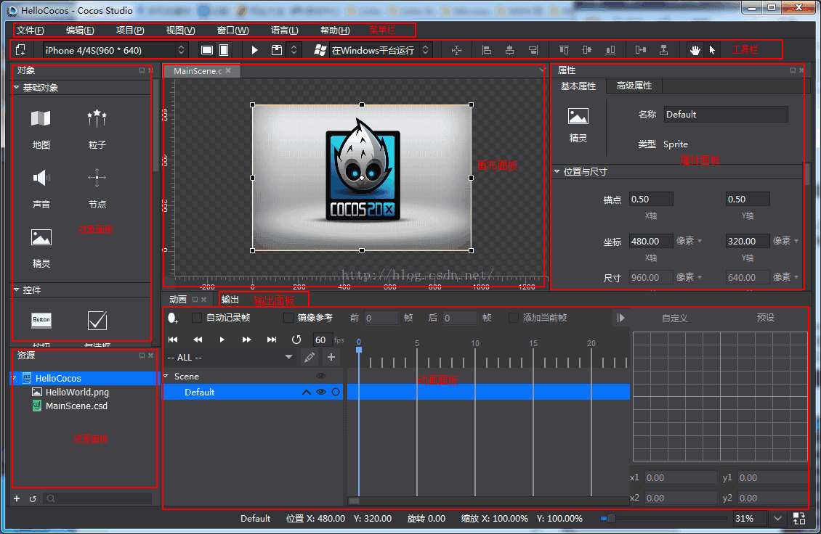Collapse the 位置与尺寸 section
Viewport: 821px width, 534px height.
click(x=557, y=171)
